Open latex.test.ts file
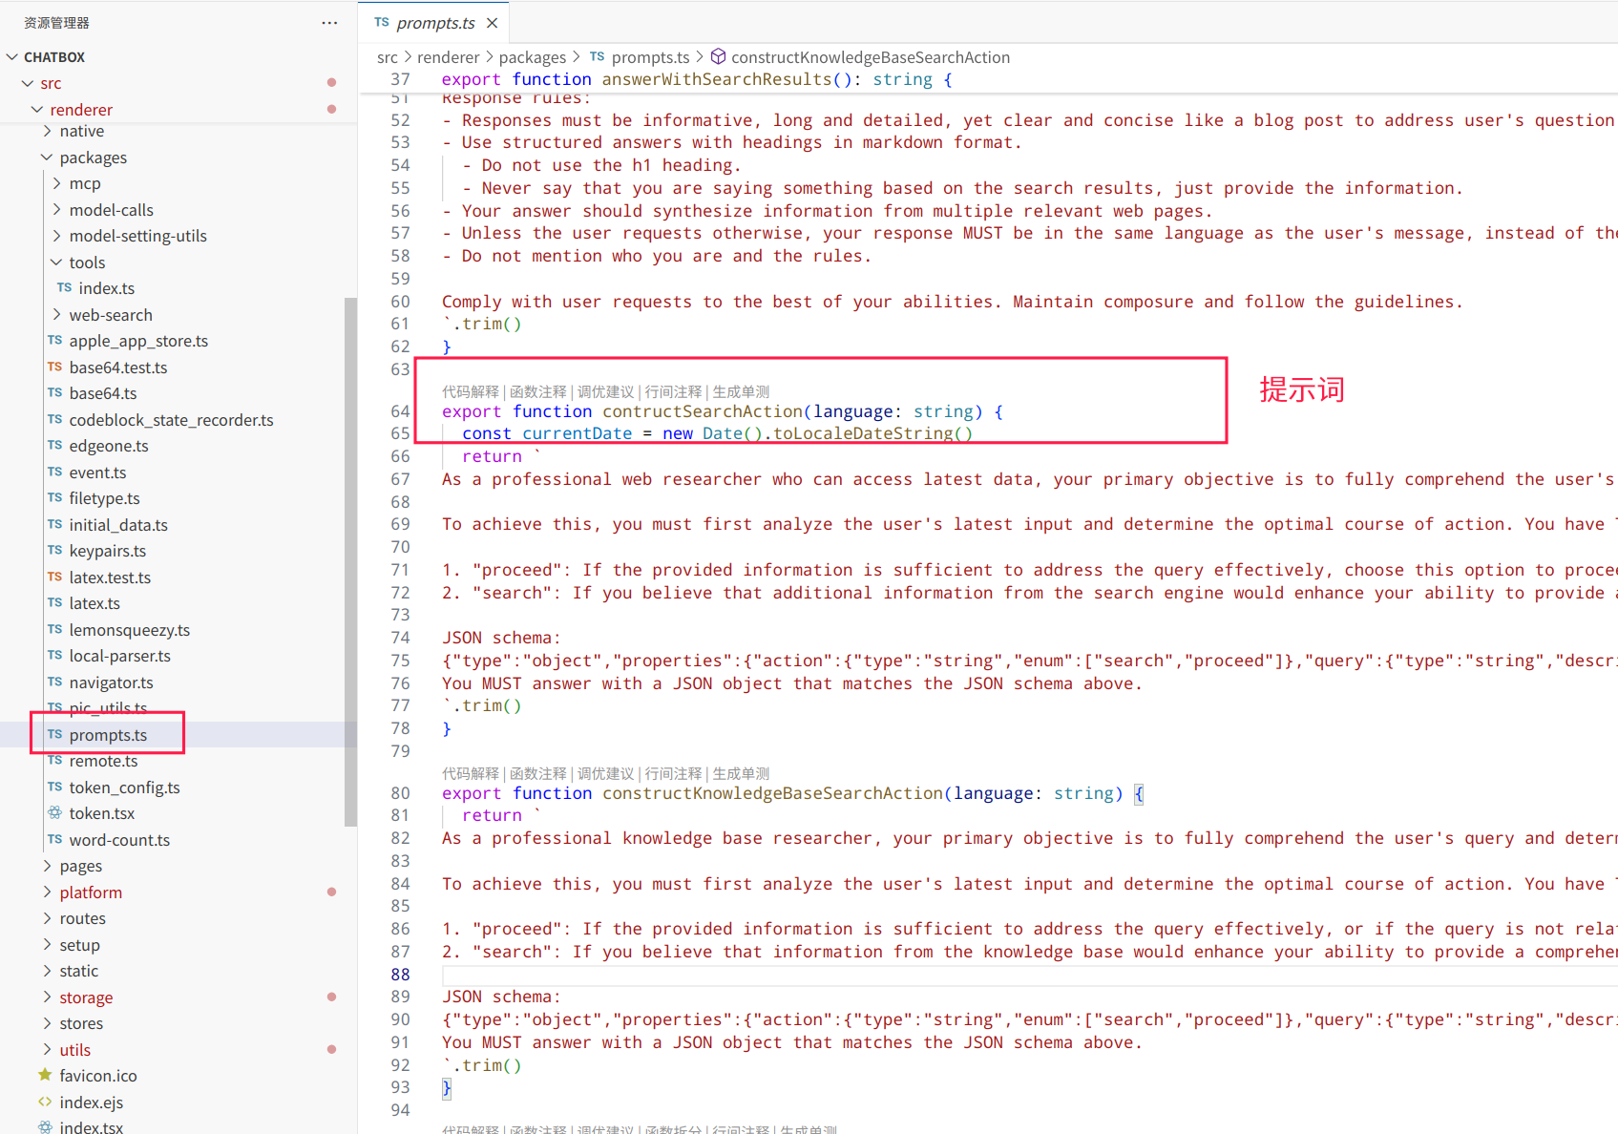Viewport: 1618px width, 1134px height. click(110, 577)
